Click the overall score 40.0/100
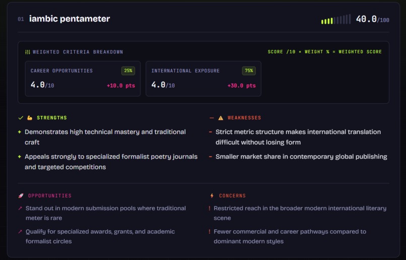The height and width of the screenshot is (260, 406). coord(372,19)
